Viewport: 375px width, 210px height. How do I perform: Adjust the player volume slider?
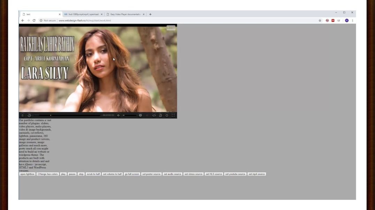pos(130,115)
